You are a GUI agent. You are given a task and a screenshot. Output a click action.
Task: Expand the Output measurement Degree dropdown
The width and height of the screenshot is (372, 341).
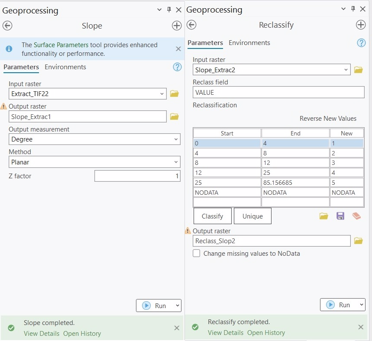pyautogui.click(x=176, y=139)
